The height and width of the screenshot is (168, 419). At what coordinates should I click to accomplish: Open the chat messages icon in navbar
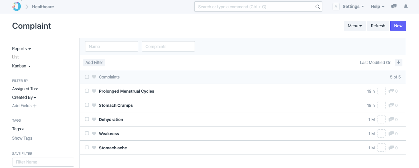[x=394, y=7]
